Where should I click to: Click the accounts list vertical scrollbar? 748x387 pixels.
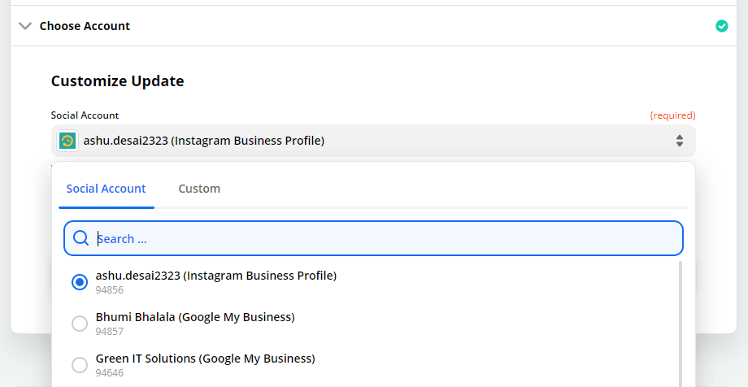pyautogui.click(x=680, y=324)
